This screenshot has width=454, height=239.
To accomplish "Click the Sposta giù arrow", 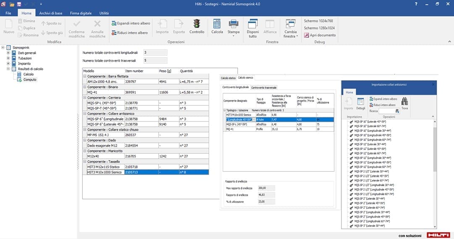I will pos(43,33).
